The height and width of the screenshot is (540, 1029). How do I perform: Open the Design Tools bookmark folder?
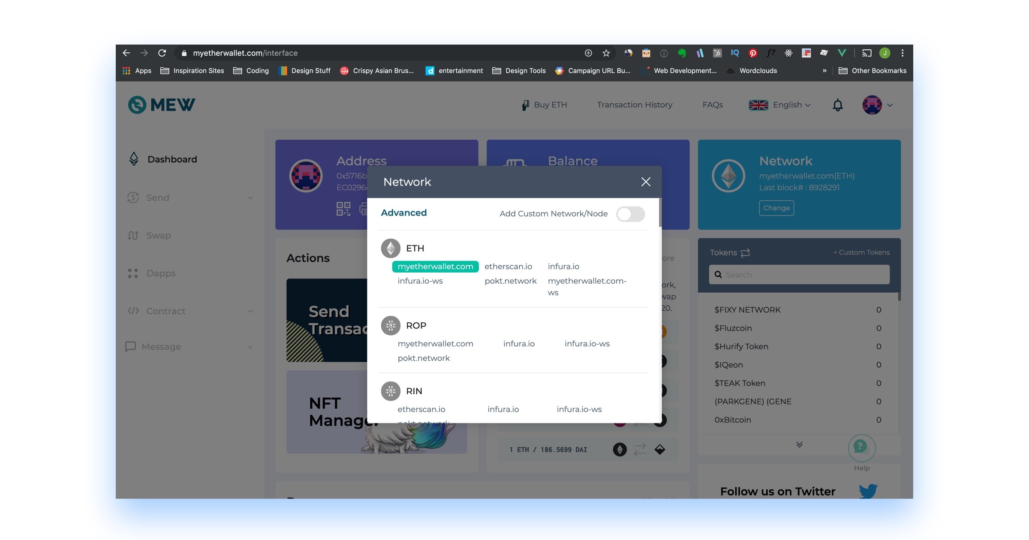[x=519, y=71]
